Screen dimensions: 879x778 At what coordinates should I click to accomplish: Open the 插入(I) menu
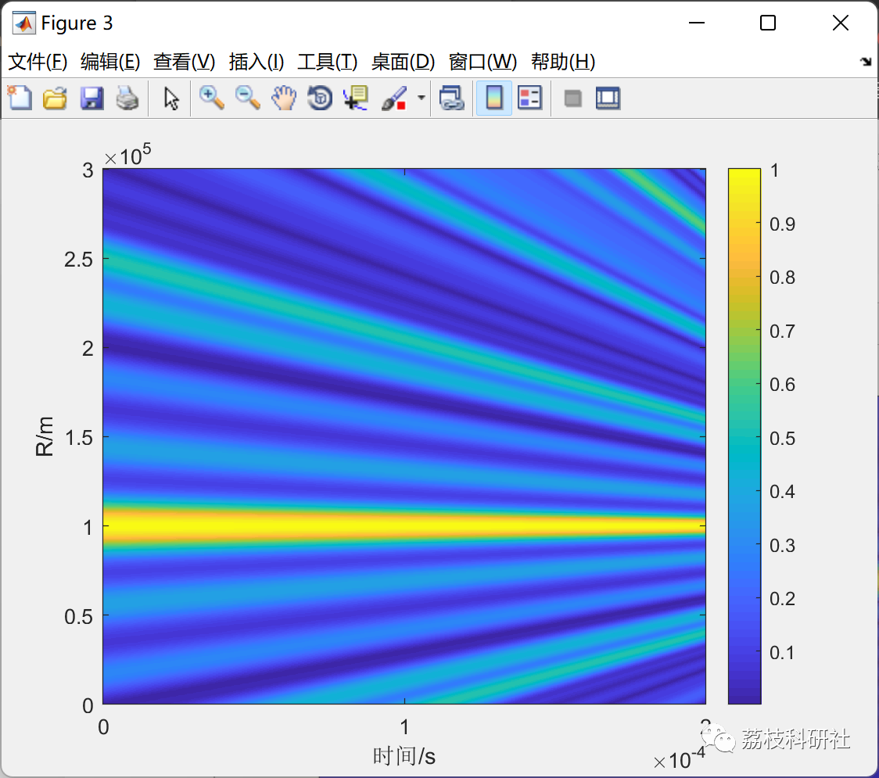tap(257, 62)
